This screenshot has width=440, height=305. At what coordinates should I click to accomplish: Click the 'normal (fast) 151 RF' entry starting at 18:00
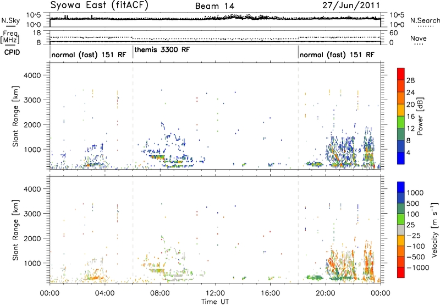click(337, 55)
